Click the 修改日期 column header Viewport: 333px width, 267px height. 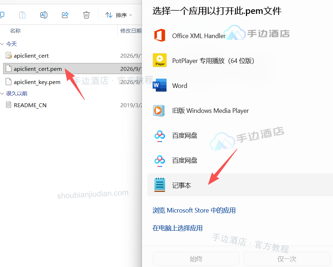click(x=131, y=31)
